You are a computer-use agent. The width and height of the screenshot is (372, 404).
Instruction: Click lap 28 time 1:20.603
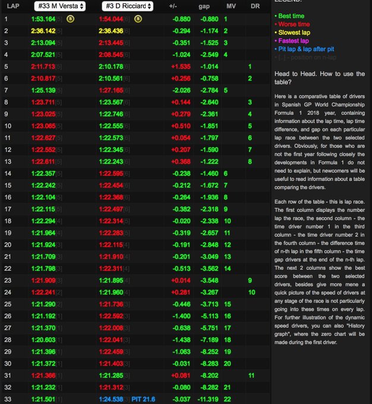43,340
